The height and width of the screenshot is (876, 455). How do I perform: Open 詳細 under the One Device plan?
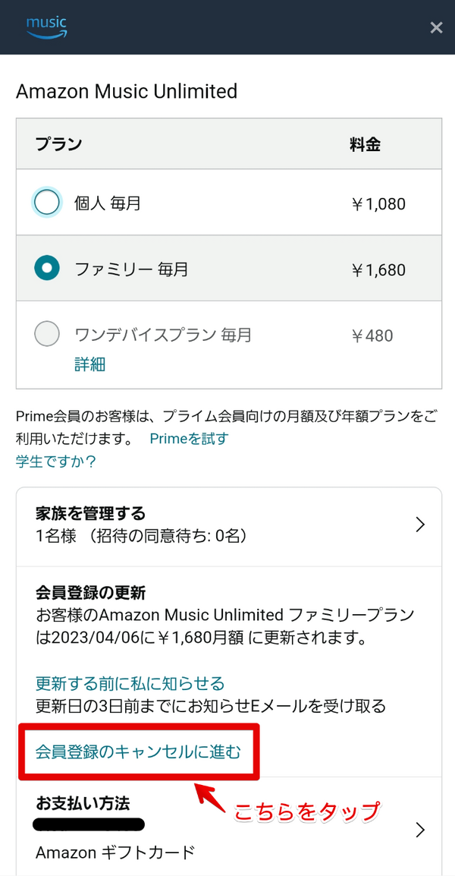click(x=90, y=364)
